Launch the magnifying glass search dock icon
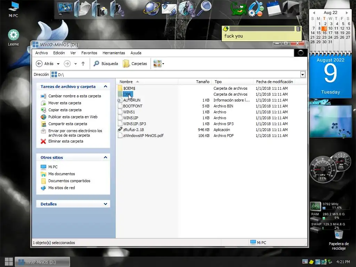Screen dimensions: 356x267 click(x=204, y=9)
